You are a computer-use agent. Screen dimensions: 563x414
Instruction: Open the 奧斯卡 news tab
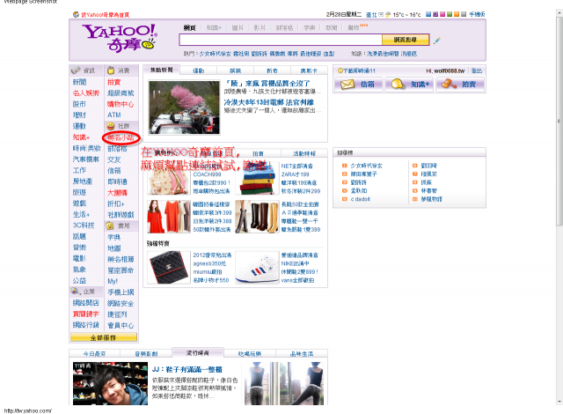coord(309,70)
